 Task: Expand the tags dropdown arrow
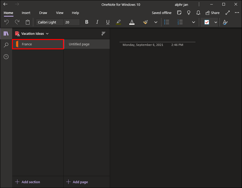[216, 22]
